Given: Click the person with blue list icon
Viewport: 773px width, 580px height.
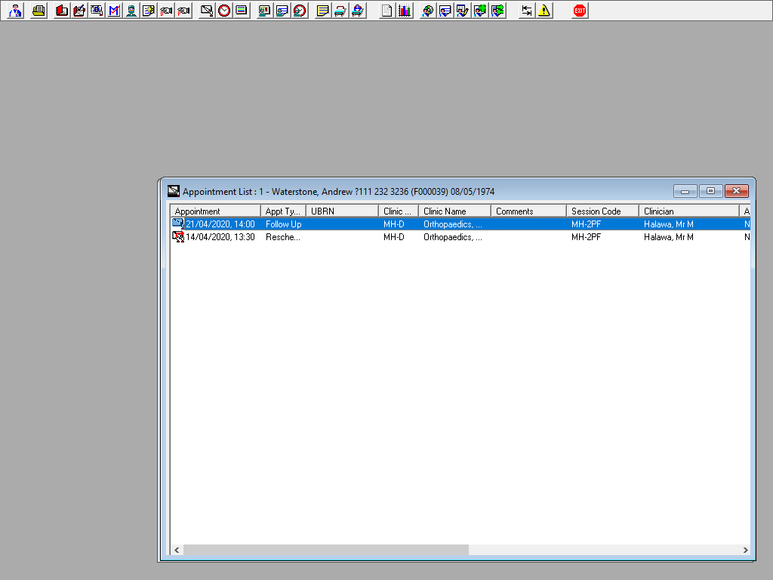Looking at the screenshot, I should pyautogui.click(x=282, y=11).
